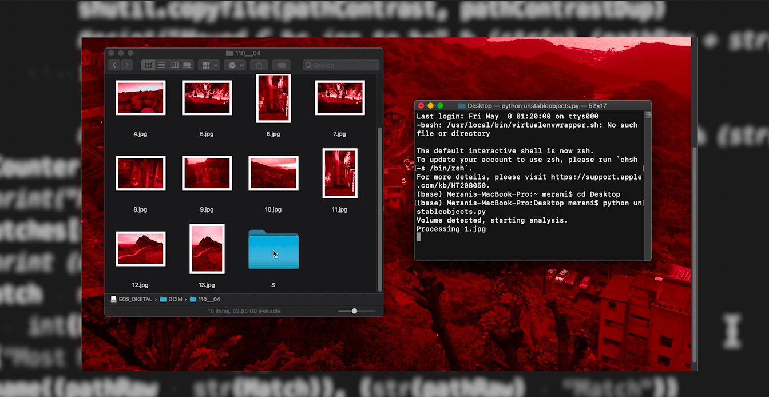Viewport: 769px width, 397px height.
Task: Switch Finder to icon view
Action: tap(148, 65)
